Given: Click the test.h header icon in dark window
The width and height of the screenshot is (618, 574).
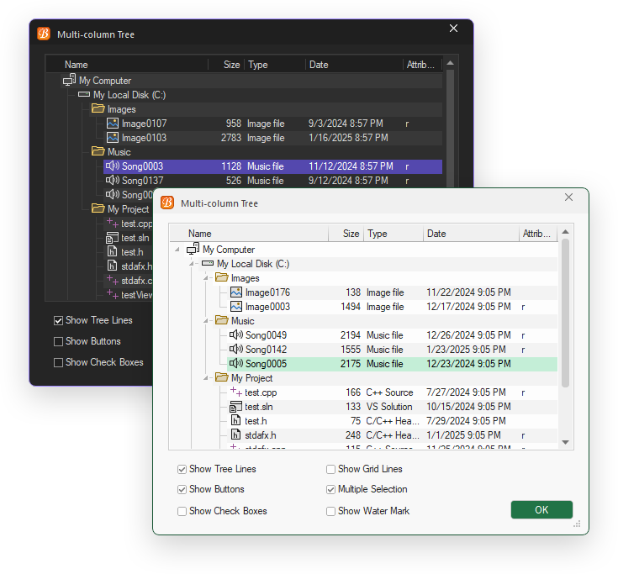Looking at the screenshot, I should 113,252.
